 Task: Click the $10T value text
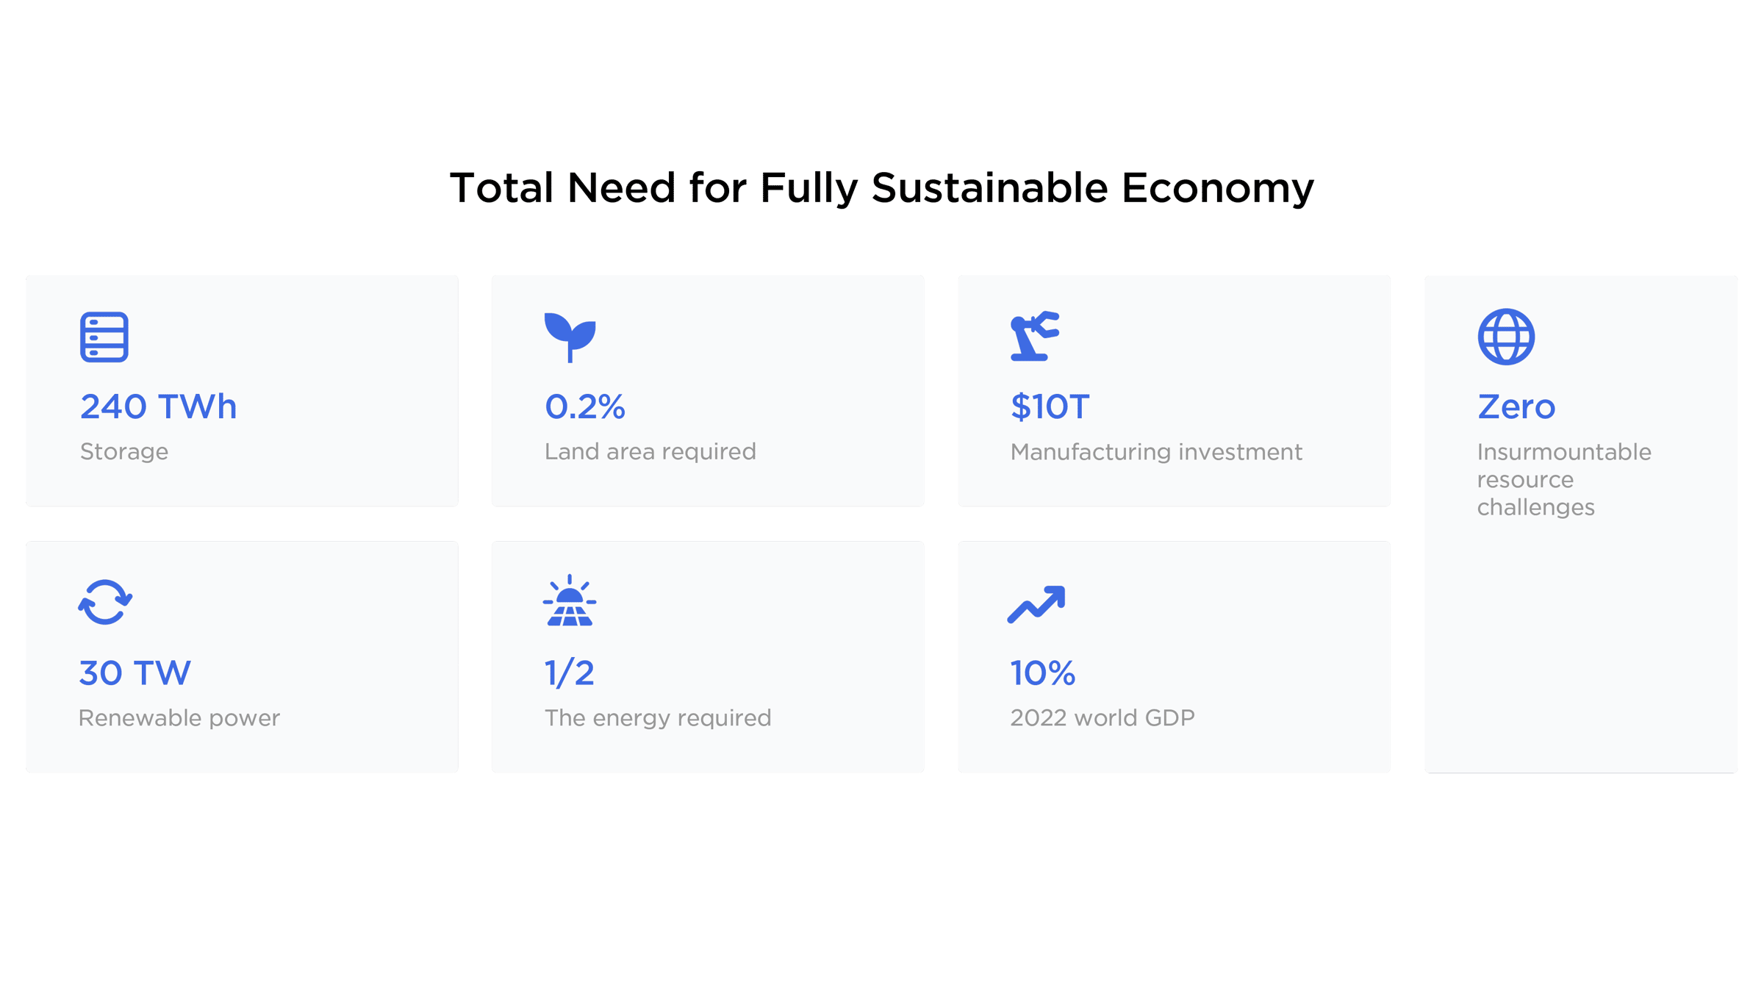[1050, 406]
